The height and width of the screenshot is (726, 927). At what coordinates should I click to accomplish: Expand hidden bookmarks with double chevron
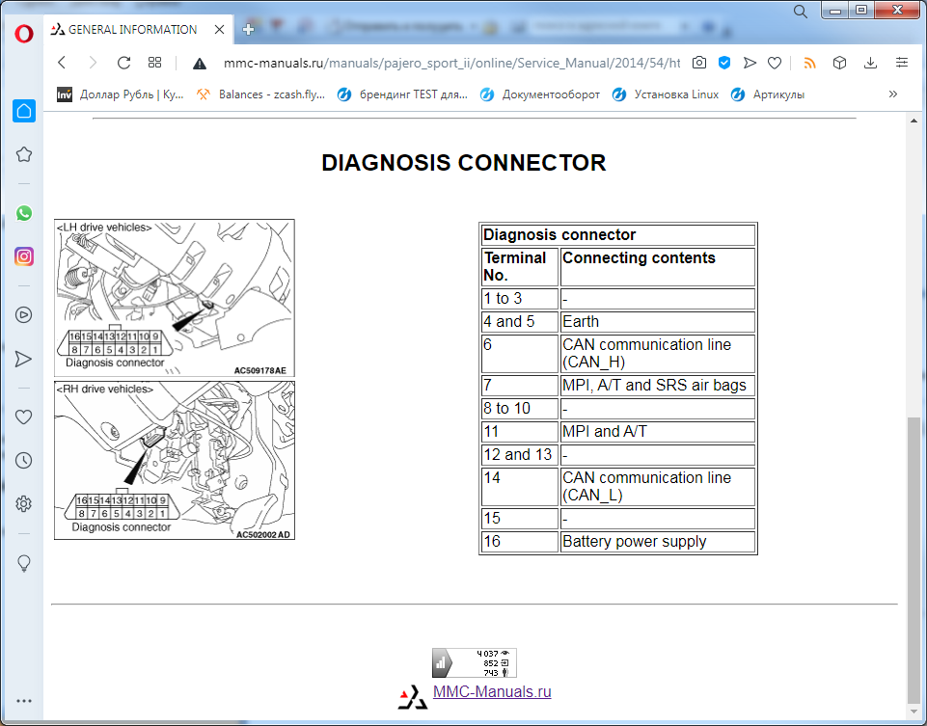tap(892, 94)
